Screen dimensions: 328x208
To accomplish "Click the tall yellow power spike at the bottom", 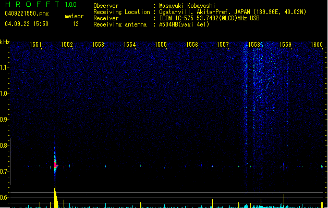I will click(x=56, y=198).
